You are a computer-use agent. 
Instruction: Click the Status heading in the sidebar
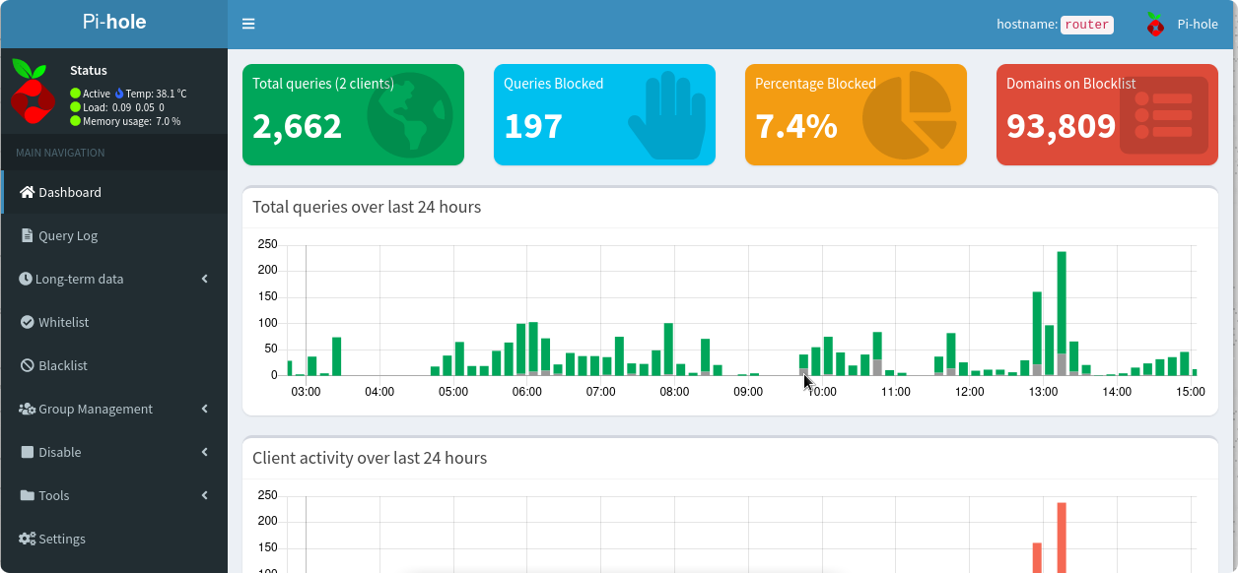point(89,70)
